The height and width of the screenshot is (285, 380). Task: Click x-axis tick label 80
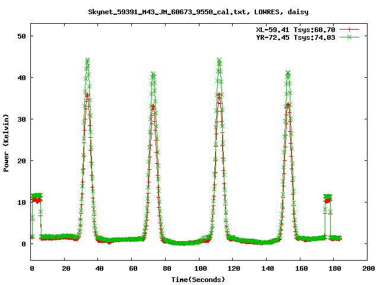[167, 268]
